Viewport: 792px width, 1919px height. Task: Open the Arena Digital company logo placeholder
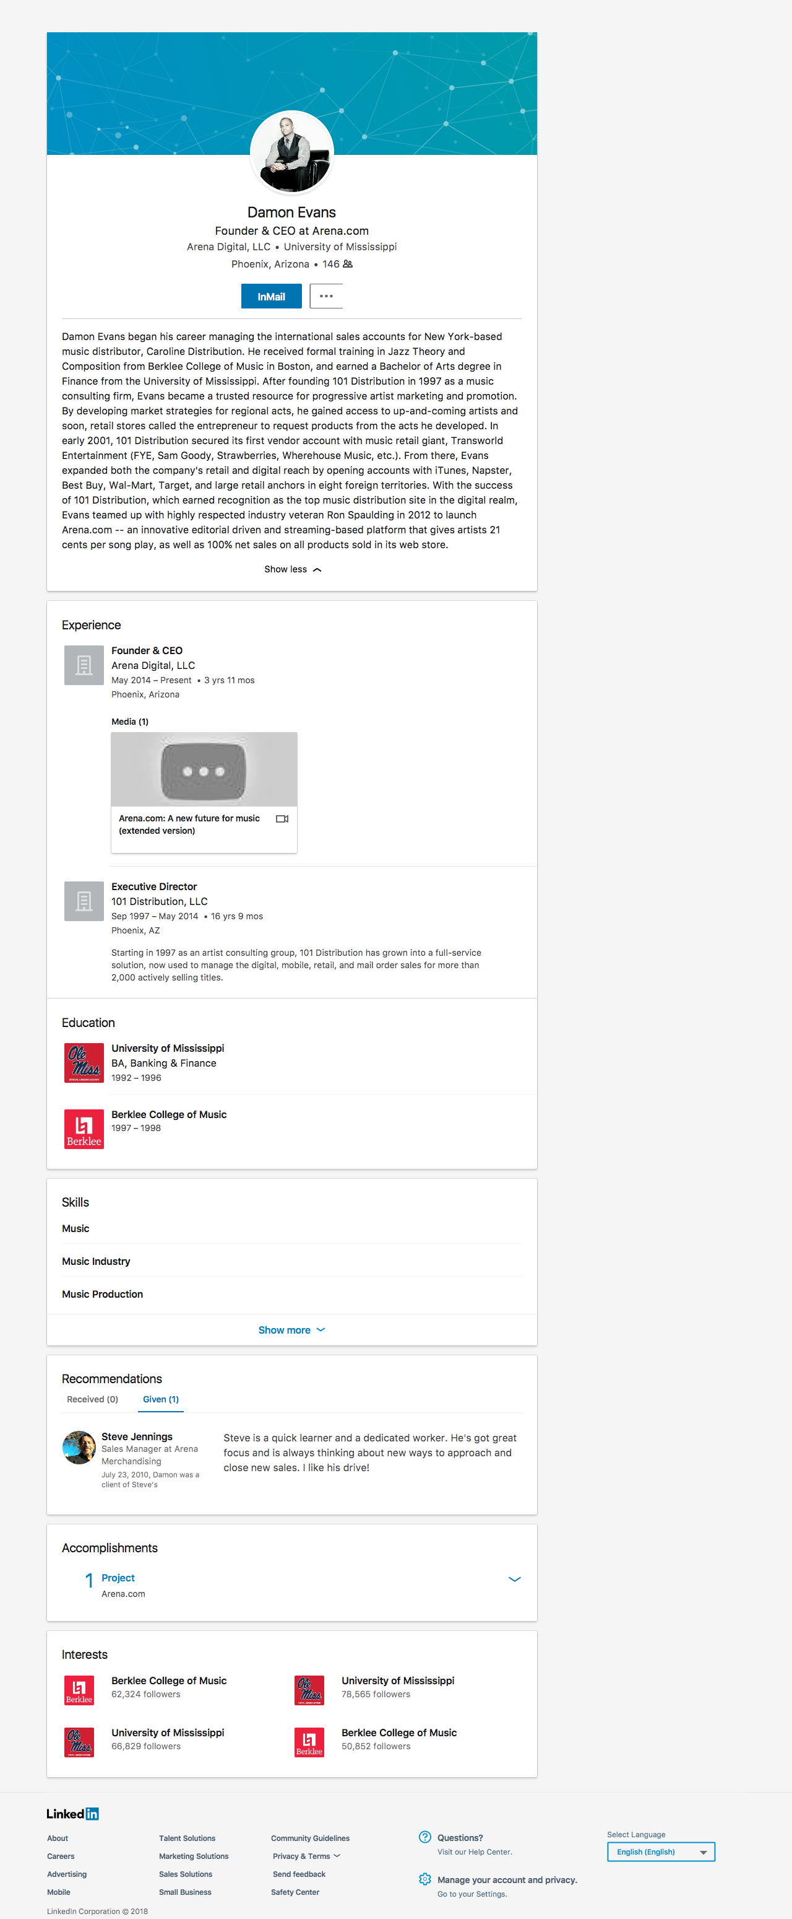(84, 665)
